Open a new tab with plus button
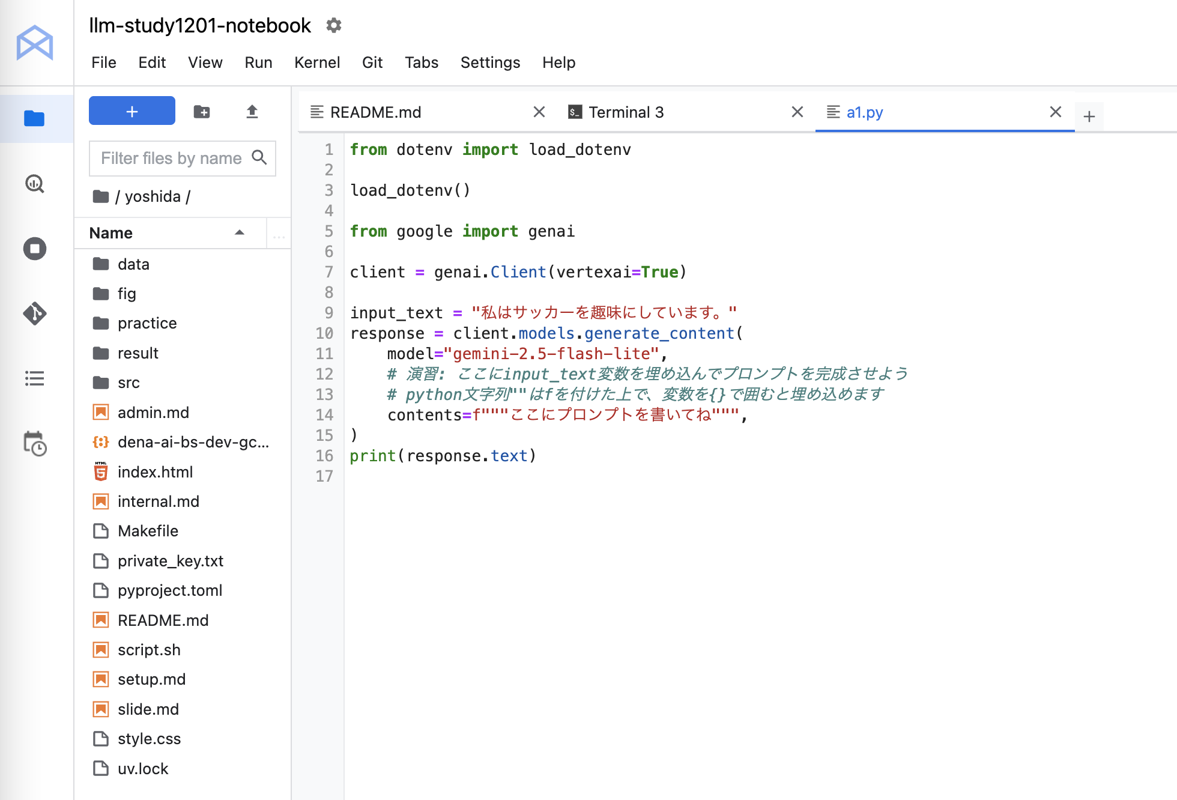The height and width of the screenshot is (800, 1177). tap(1089, 116)
